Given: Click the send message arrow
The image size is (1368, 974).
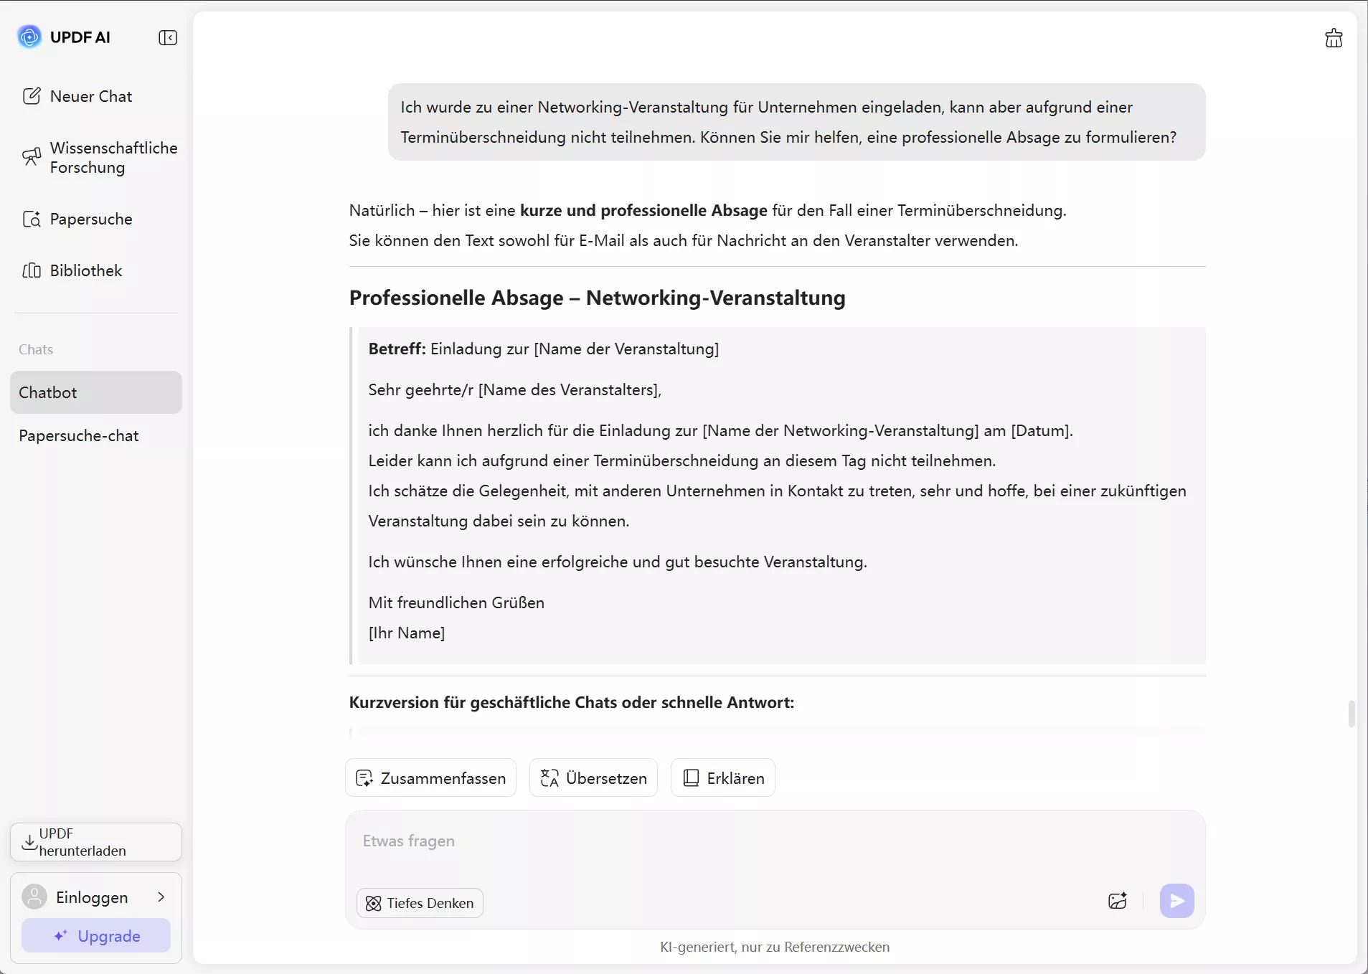Looking at the screenshot, I should pos(1175,902).
